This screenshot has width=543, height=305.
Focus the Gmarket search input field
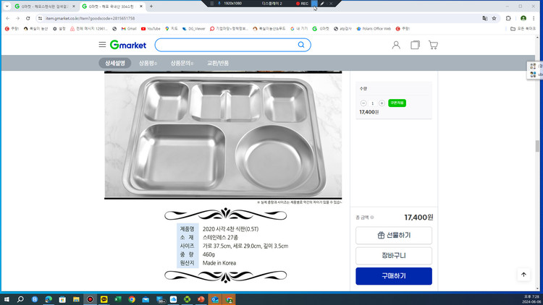coord(227,45)
